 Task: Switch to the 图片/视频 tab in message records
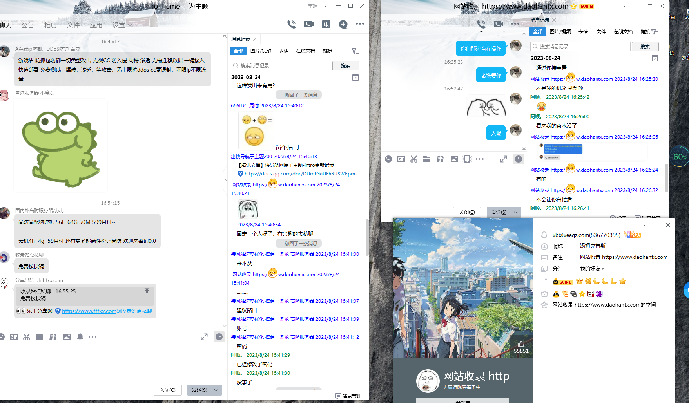[x=261, y=51]
